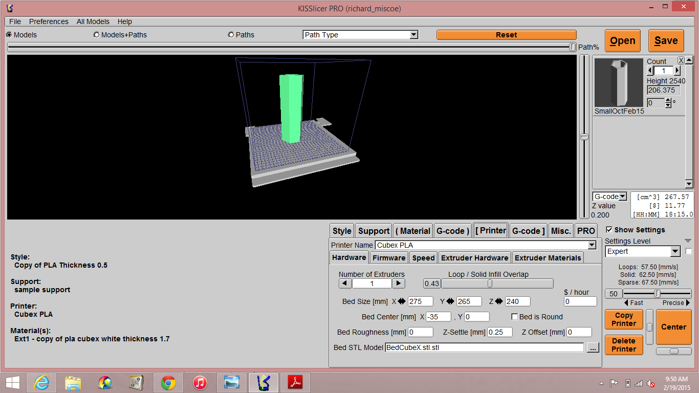Viewport: 699px width, 393px height.
Task: Open the All Models menu
Action: [93, 21]
